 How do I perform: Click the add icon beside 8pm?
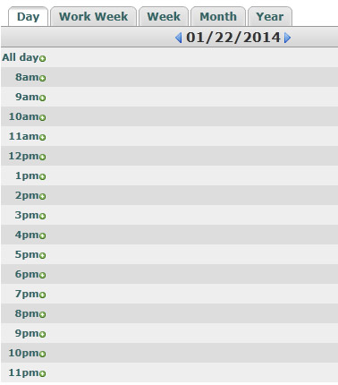(x=43, y=314)
